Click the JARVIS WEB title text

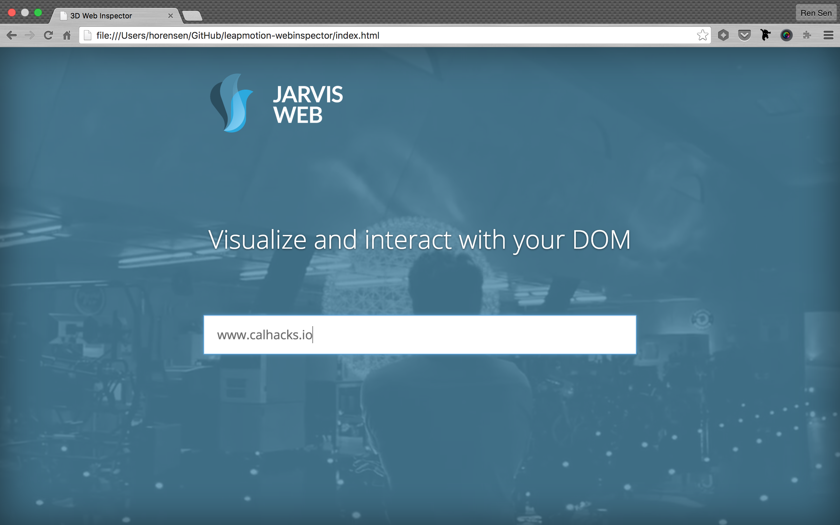307,104
